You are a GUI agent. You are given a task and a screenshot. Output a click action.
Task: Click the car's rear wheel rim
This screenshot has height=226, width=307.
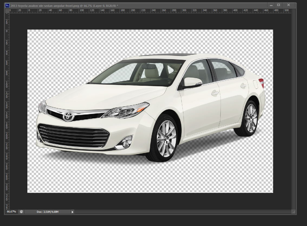251,118
